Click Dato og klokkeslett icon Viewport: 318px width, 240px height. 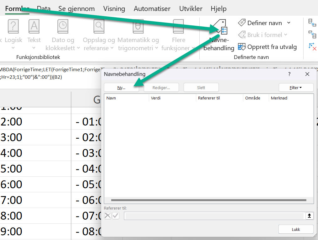63,26
